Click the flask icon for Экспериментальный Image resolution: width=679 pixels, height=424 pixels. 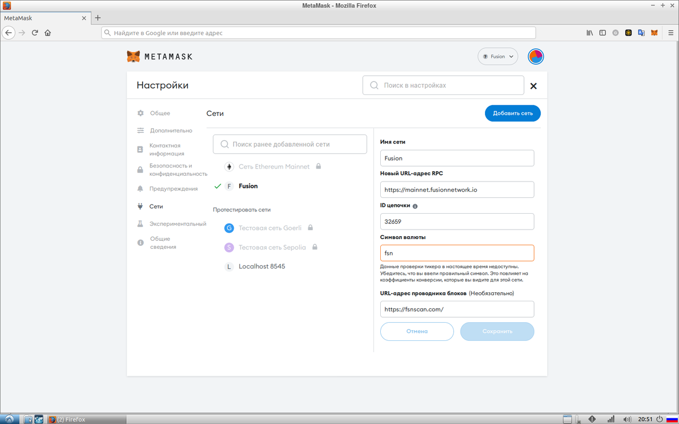coord(140,224)
